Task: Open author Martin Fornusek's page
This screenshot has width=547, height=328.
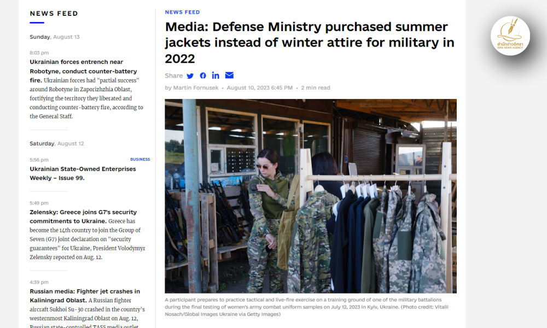Action: coord(196,88)
